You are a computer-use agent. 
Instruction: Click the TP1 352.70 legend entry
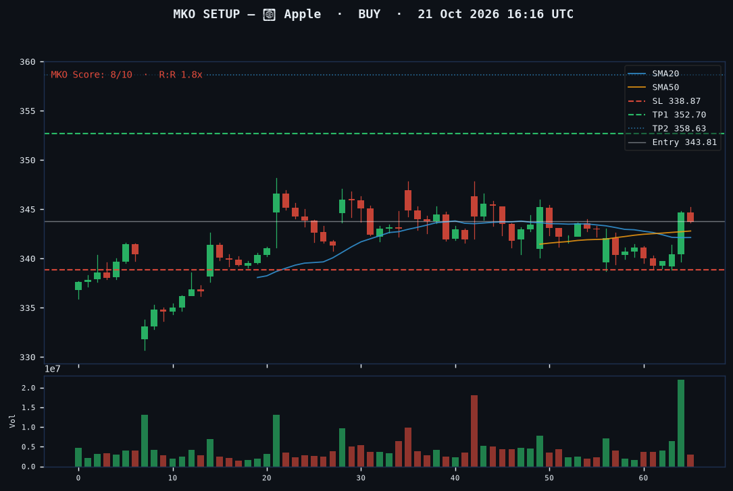[x=667, y=115]
